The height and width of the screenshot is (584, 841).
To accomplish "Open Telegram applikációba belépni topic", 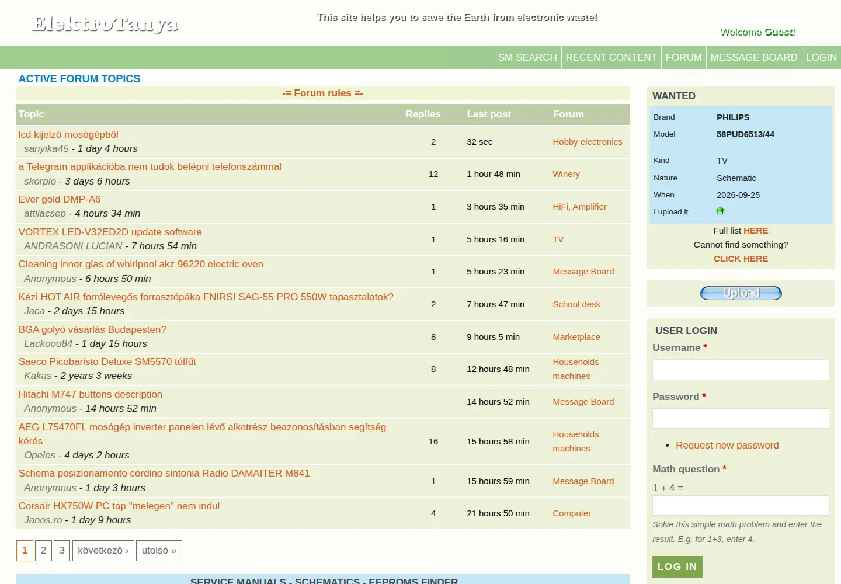I will coord(150,166).
